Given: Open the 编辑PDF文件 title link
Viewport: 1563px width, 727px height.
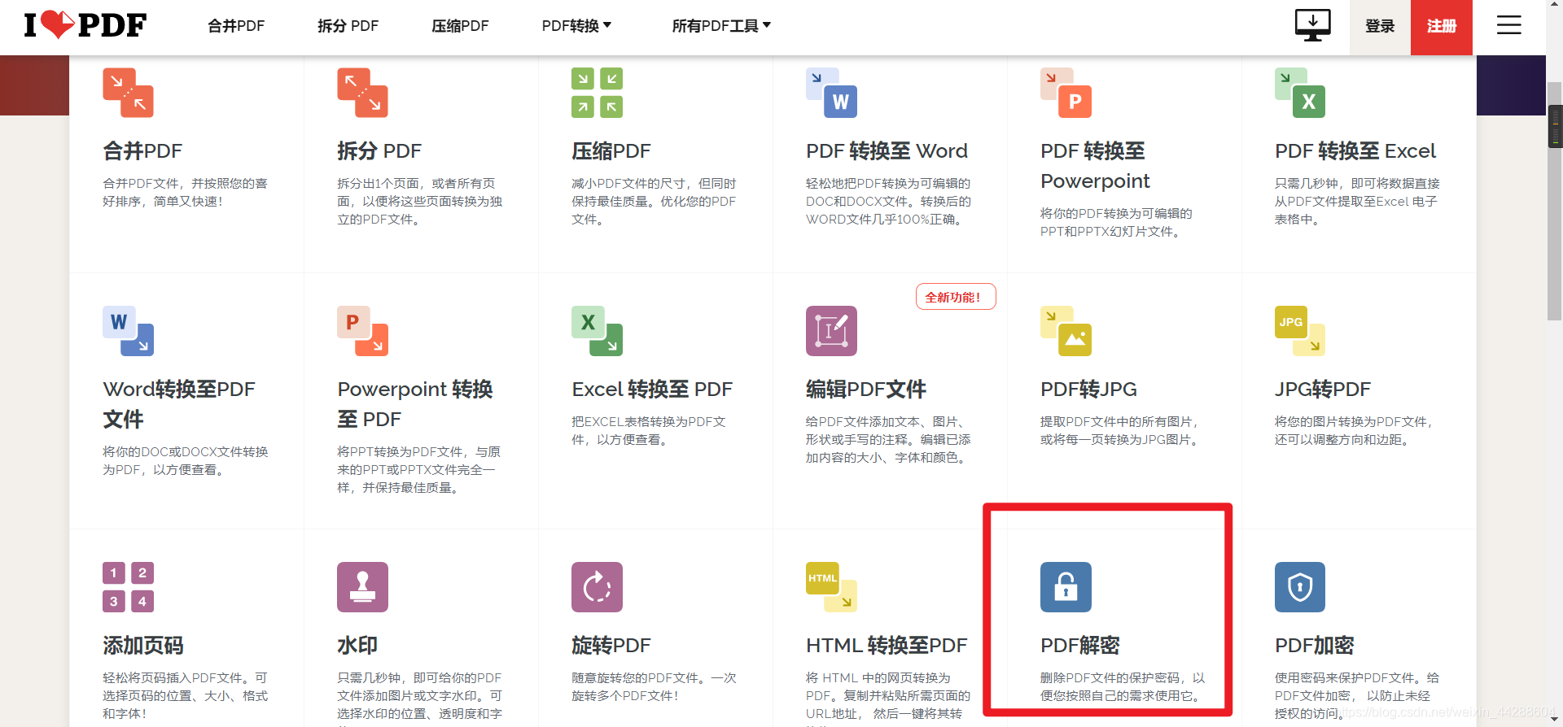Looking at the screenshot, I should [866, 390].
